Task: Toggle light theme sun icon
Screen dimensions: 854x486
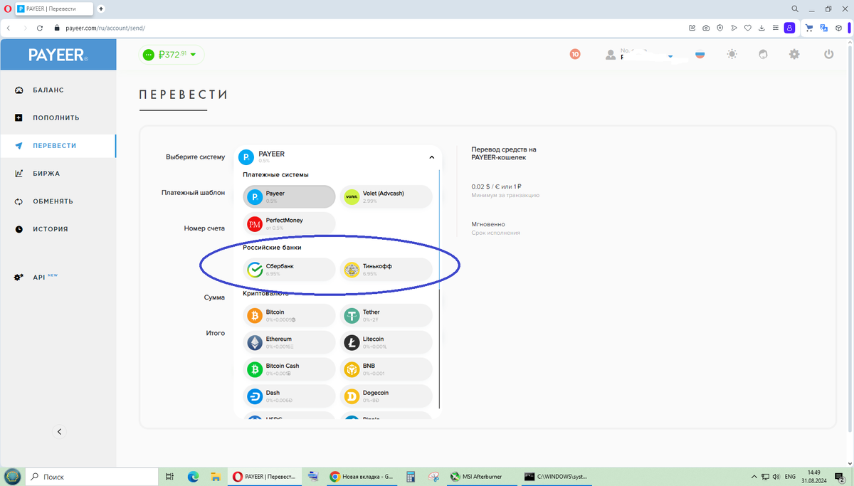Action: [732, 54]
